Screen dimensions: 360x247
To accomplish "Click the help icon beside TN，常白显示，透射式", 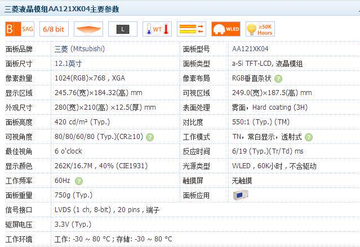I will (309, 137).
